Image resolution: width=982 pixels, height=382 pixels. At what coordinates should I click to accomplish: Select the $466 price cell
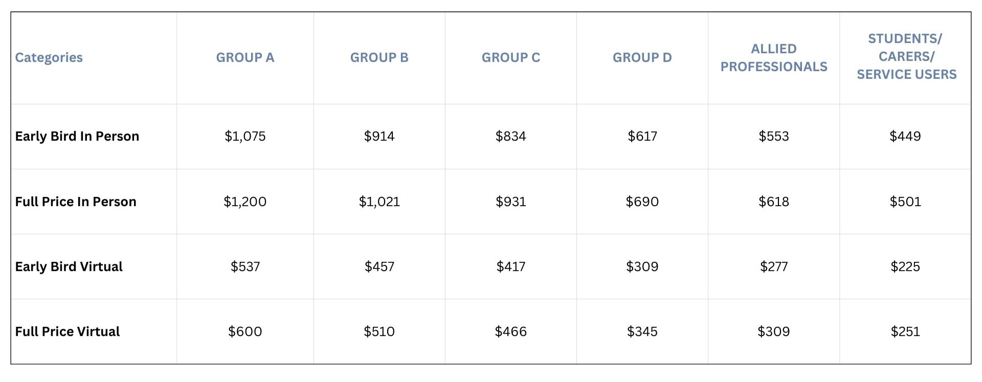(510, 332)
